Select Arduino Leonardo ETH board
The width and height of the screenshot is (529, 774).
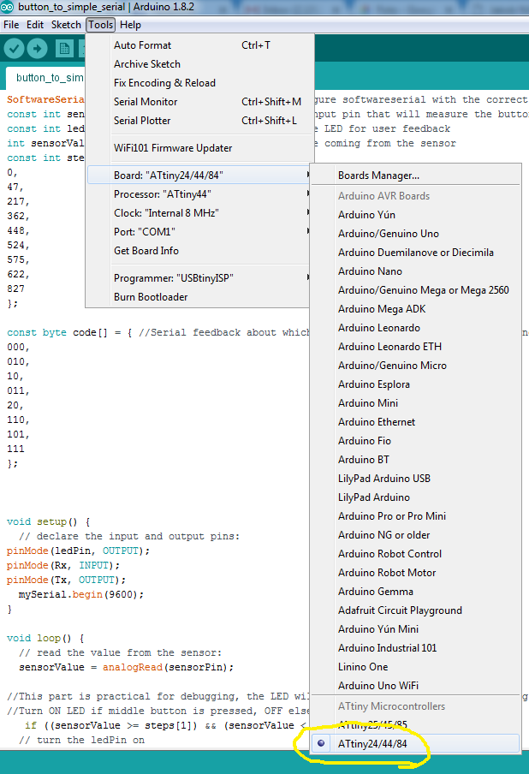pyautogui.click(x=414, y=346)
